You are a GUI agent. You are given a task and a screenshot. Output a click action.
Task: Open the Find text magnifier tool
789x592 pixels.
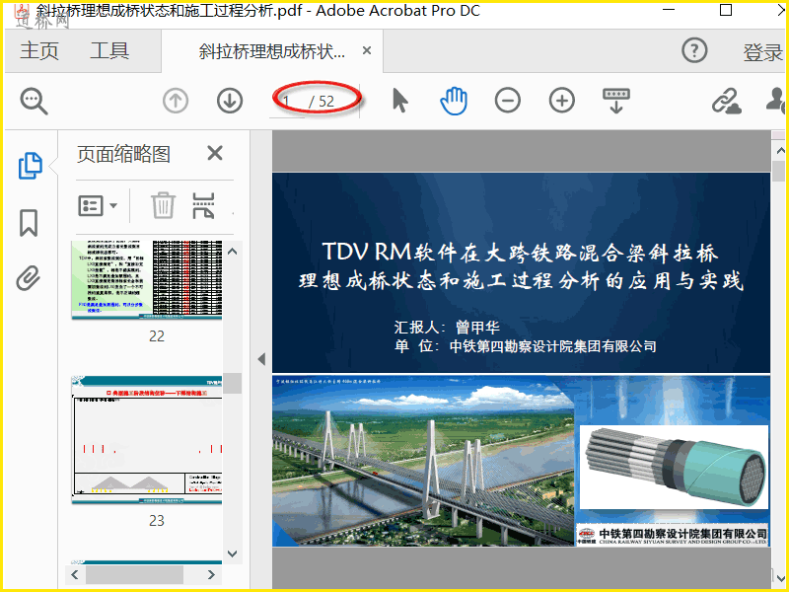[34, 102]
